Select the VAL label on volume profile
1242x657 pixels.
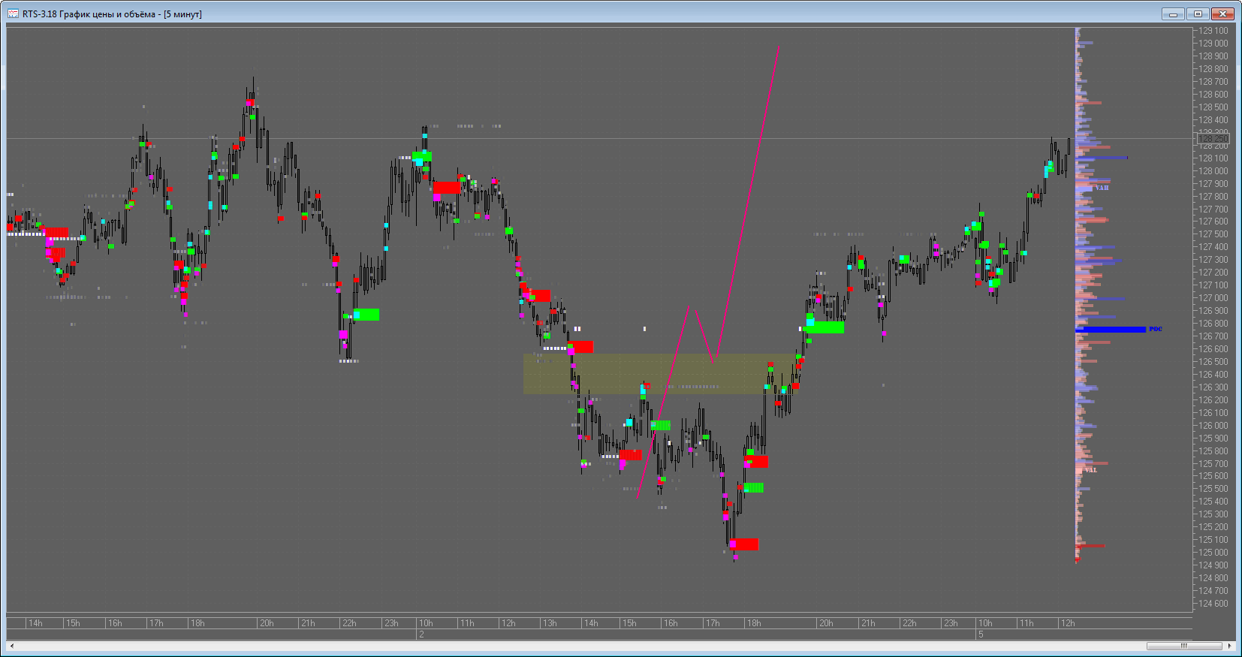click(1090, 470)
